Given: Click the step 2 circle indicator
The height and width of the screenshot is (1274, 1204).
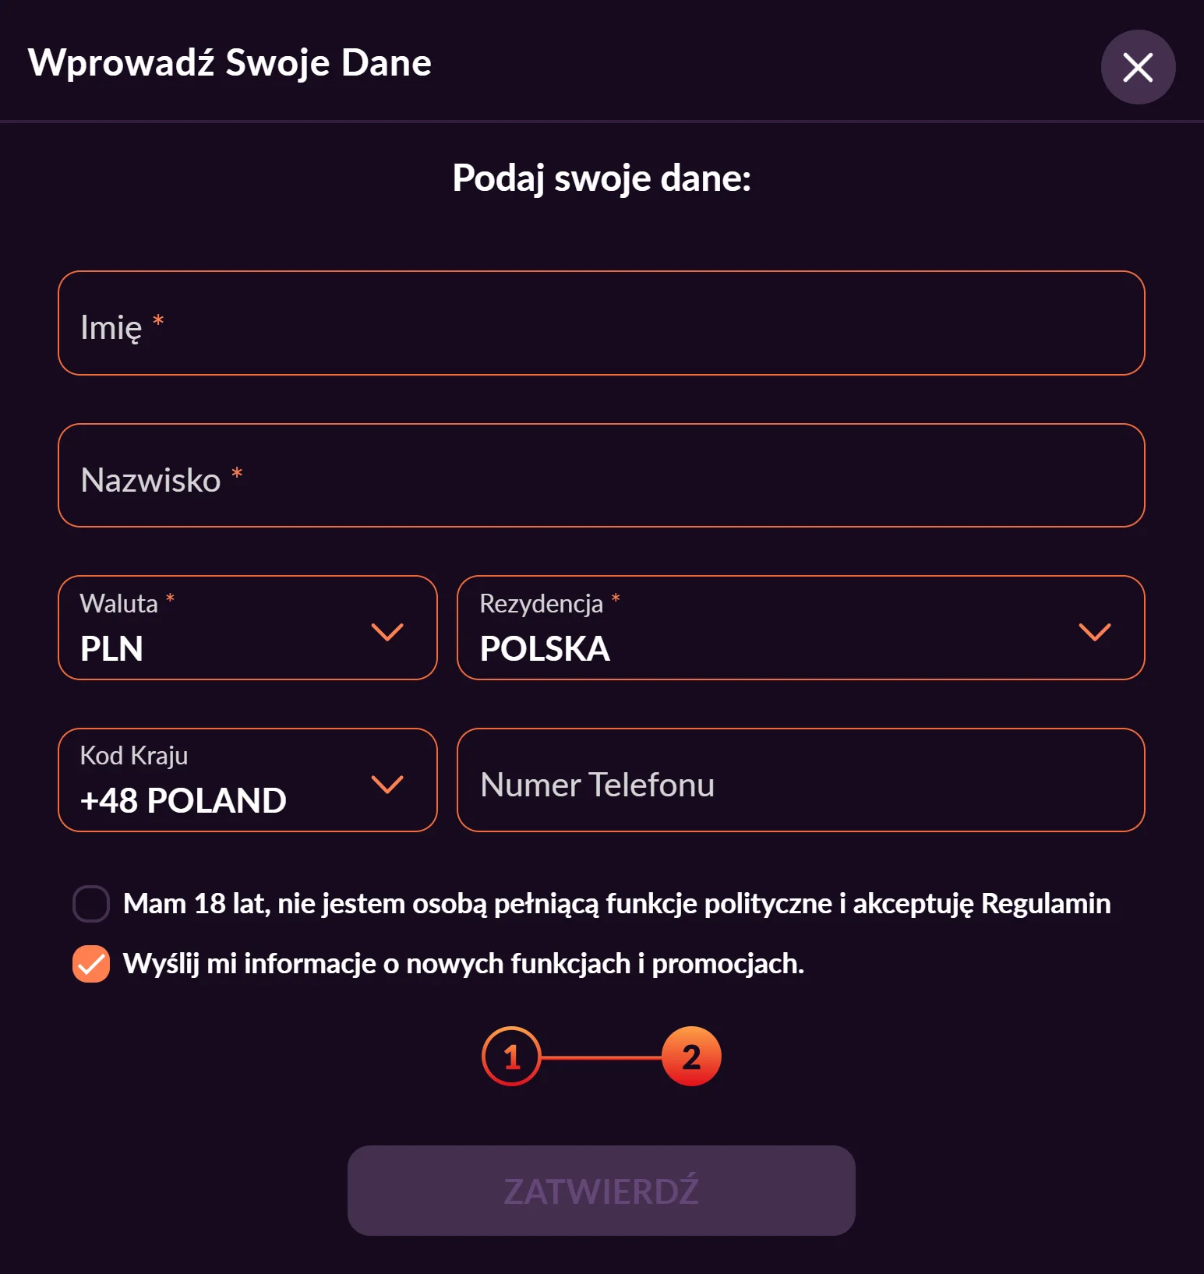Looking at the screenshot, I should (691, 1057).
